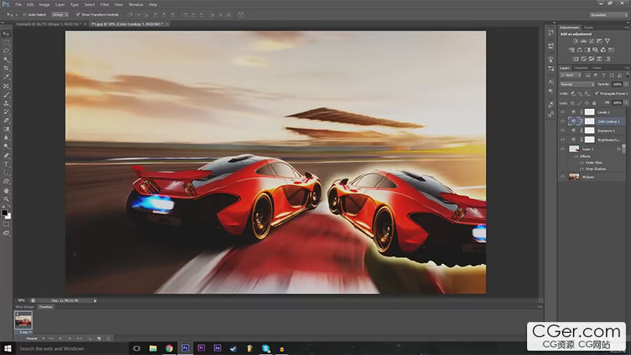
Task: Open the Opacity slider dropdown arrow
Action: [x=626, y=85]
